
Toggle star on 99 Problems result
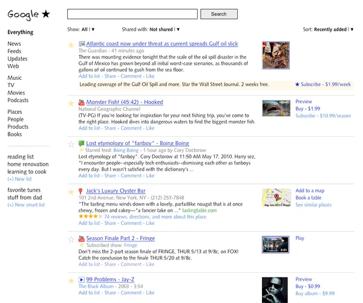[71, 281]
